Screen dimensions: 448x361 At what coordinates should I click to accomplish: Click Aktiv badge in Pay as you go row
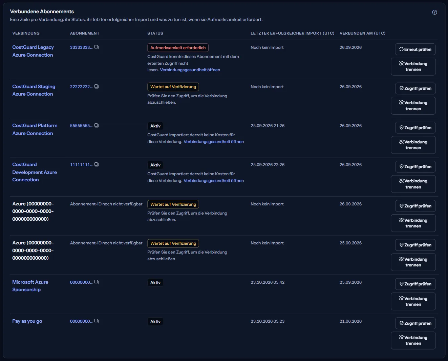pos(155,322)
